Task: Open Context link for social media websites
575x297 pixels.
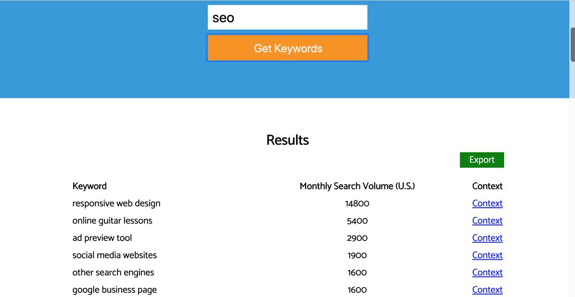Action: click(487, 255)
